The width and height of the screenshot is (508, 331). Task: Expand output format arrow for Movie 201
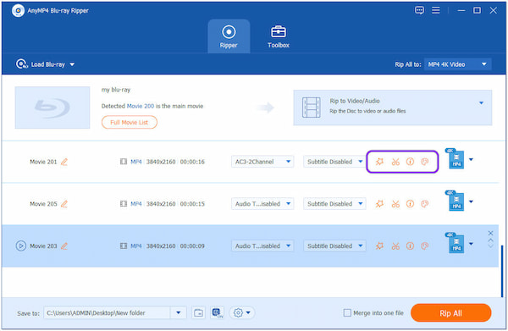click(471, 159)
